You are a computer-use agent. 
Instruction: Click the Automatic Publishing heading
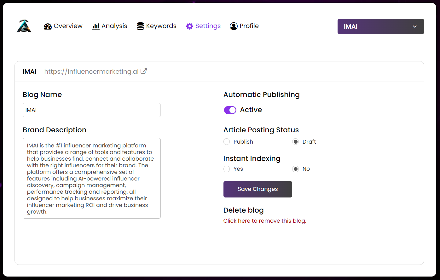[x=262, y=94]
